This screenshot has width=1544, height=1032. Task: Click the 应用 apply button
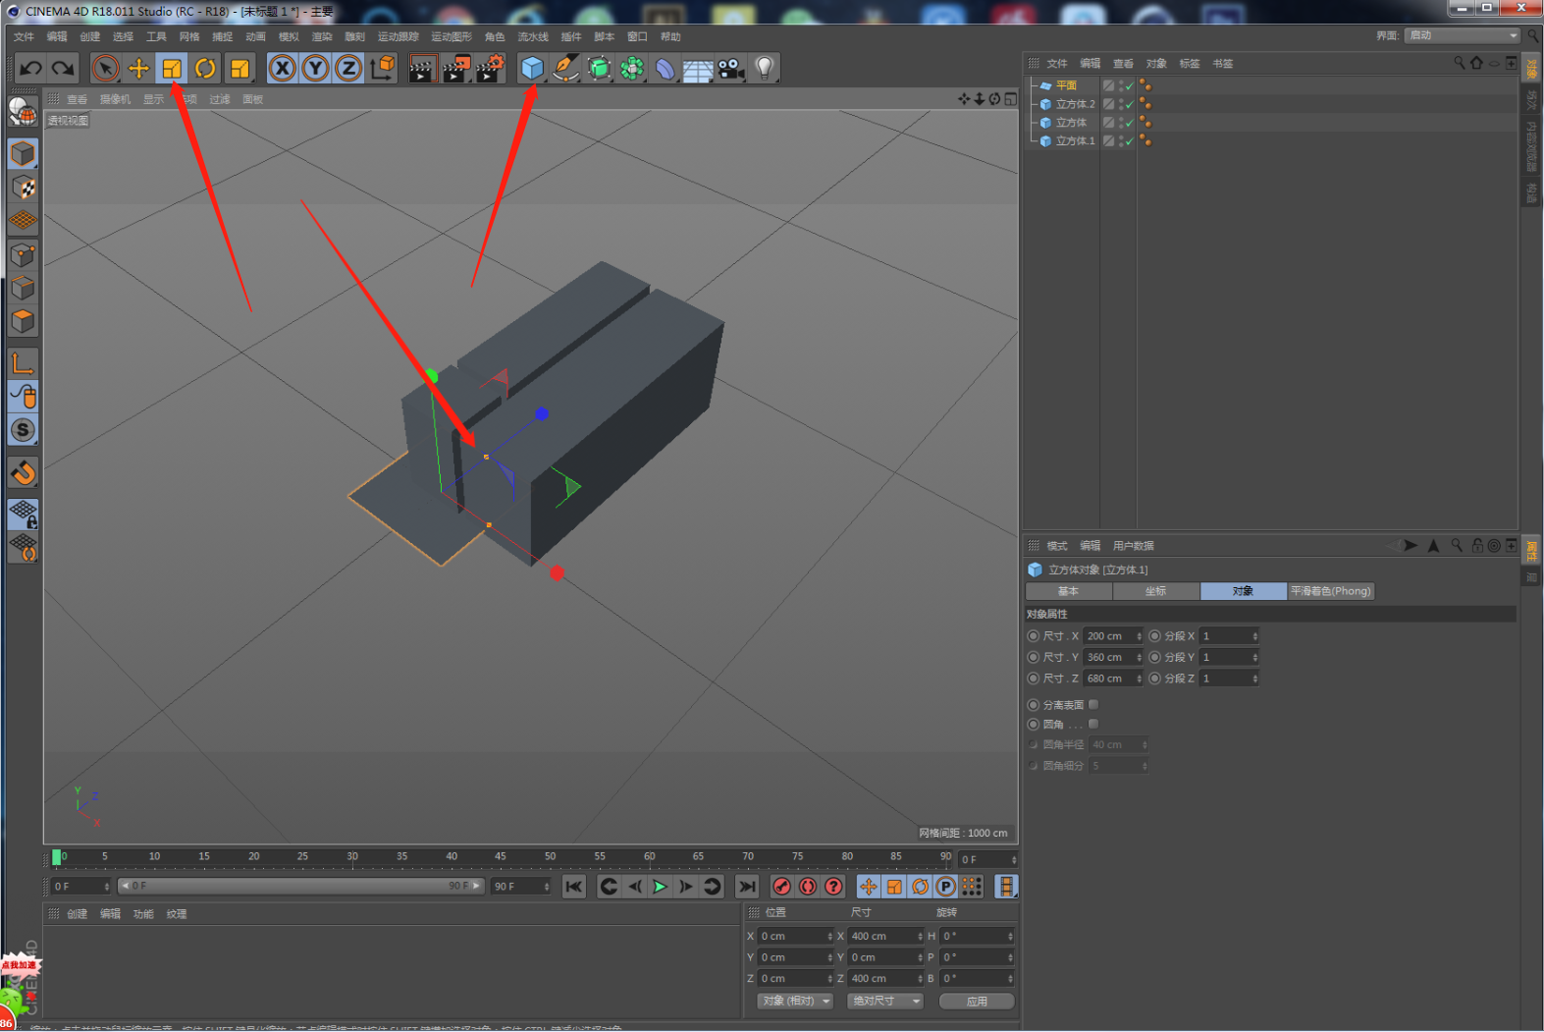point(977,1001)
